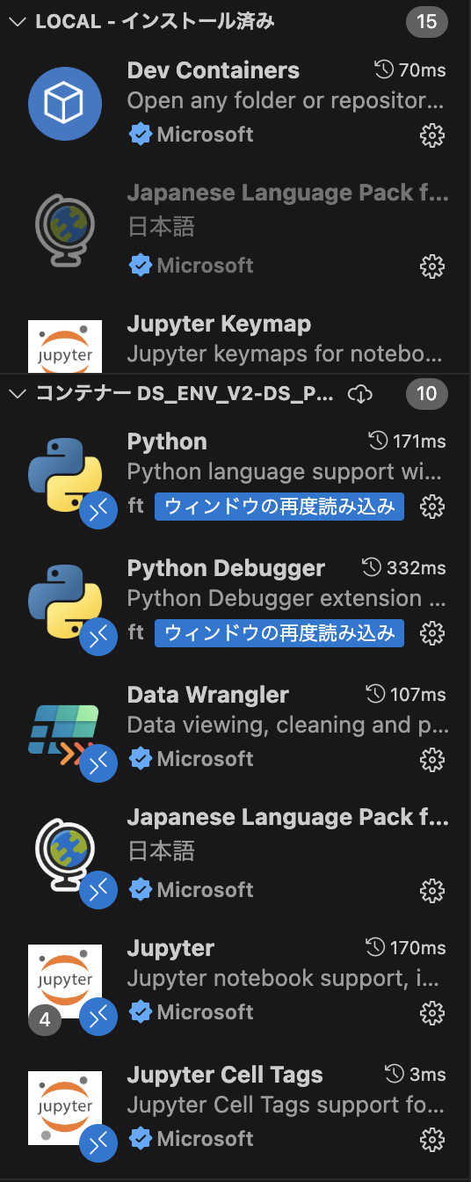Click the コンテナー DS_ENV_V2-DS_P... header label
Image resolution: width=471 pixels, height=1182 pixels.
click(x=185, y=394)
